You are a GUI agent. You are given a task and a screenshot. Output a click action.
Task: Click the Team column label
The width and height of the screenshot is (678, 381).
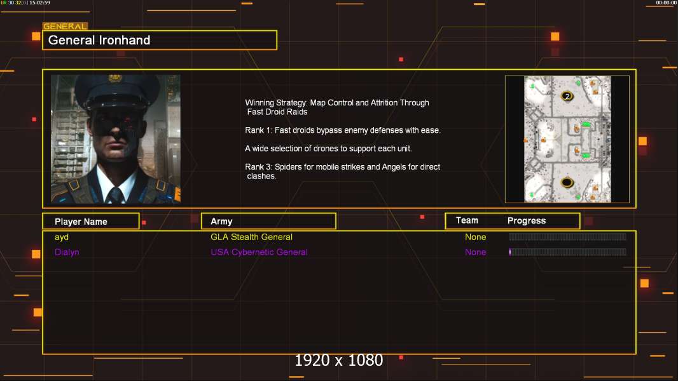pos(467,220)
